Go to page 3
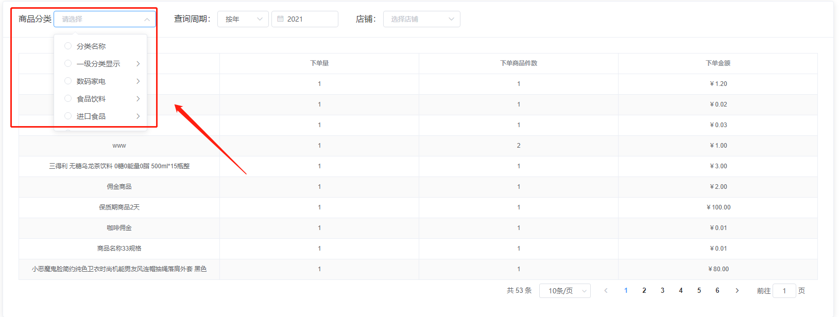 (662, 291)
